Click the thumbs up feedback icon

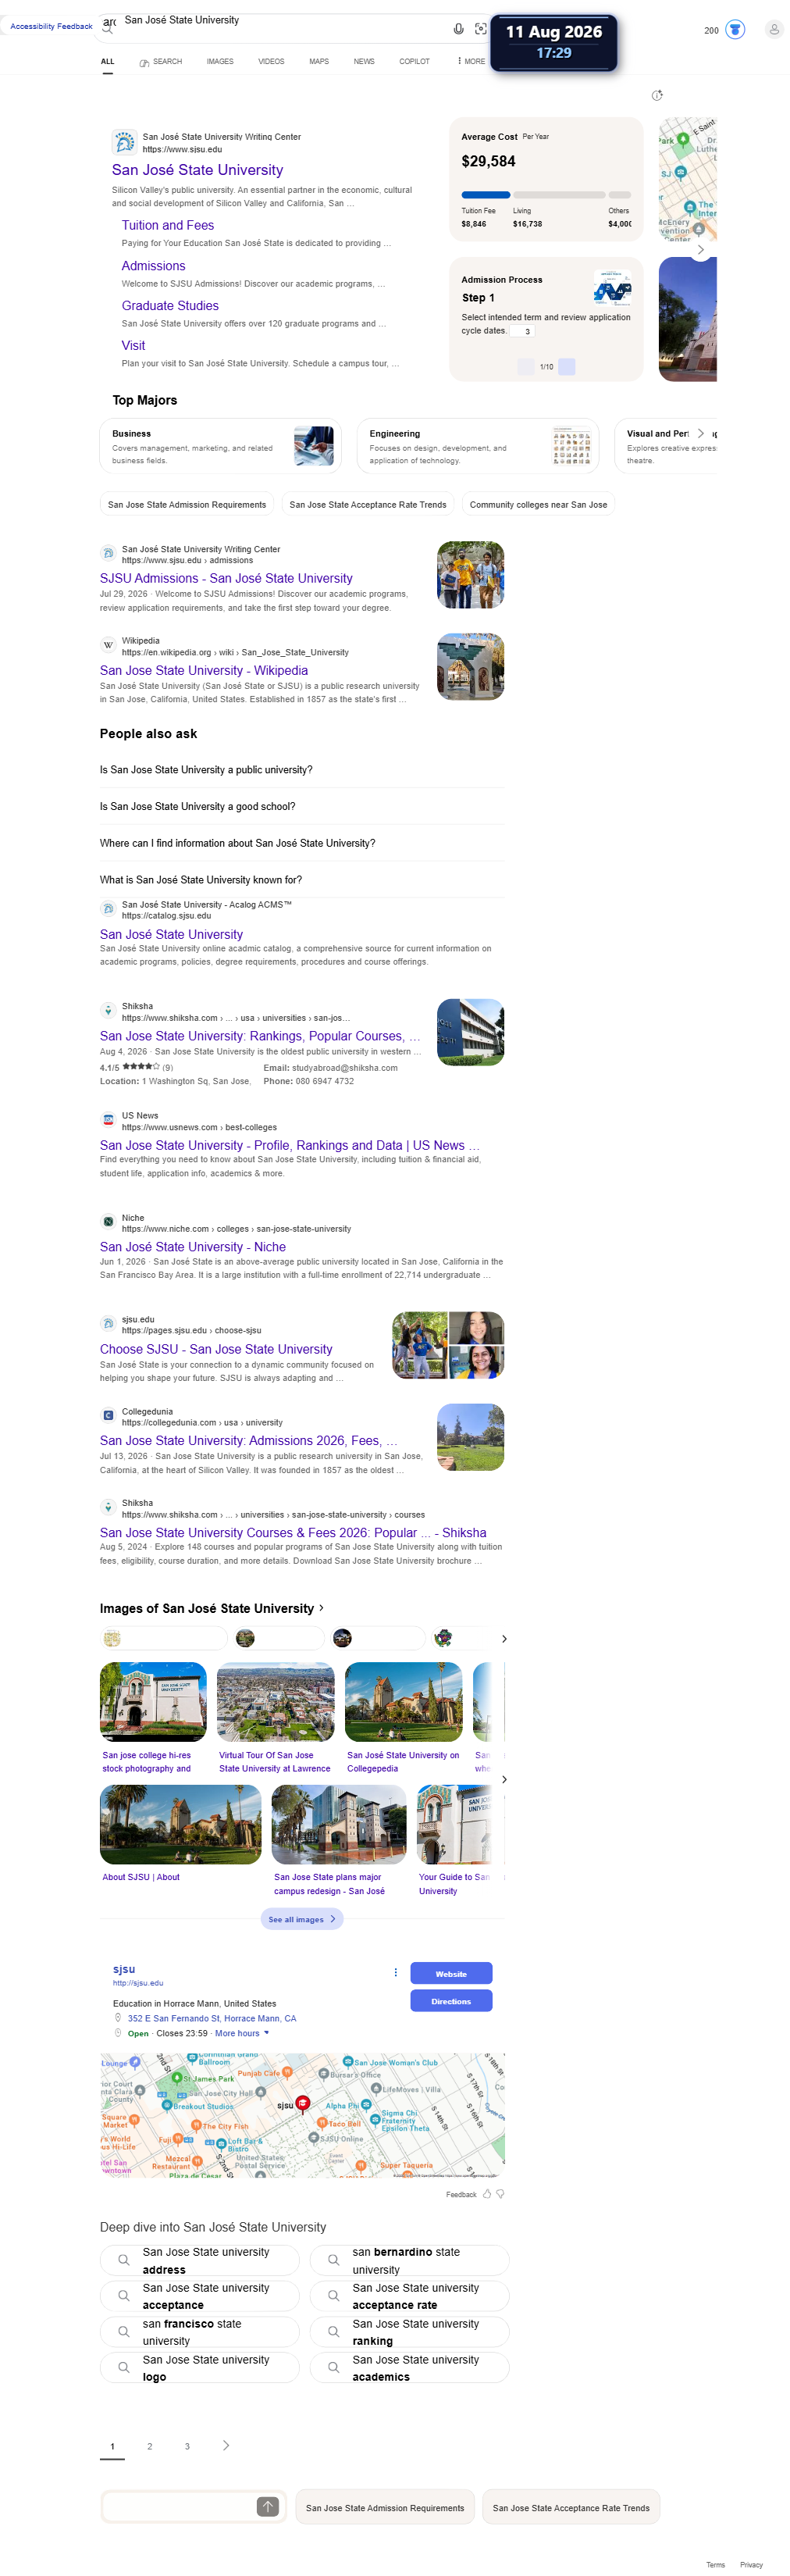point(487,2194)
